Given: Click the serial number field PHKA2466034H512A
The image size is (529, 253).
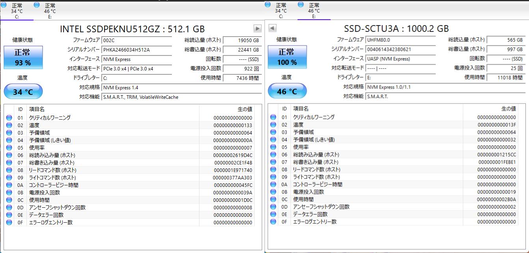Looking at the screenshot, I should (x=136, y=50).
